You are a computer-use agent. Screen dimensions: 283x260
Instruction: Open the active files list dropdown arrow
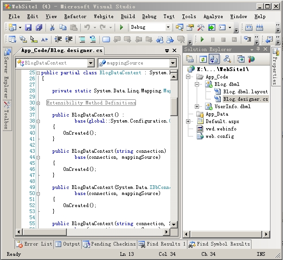(167, 51)
